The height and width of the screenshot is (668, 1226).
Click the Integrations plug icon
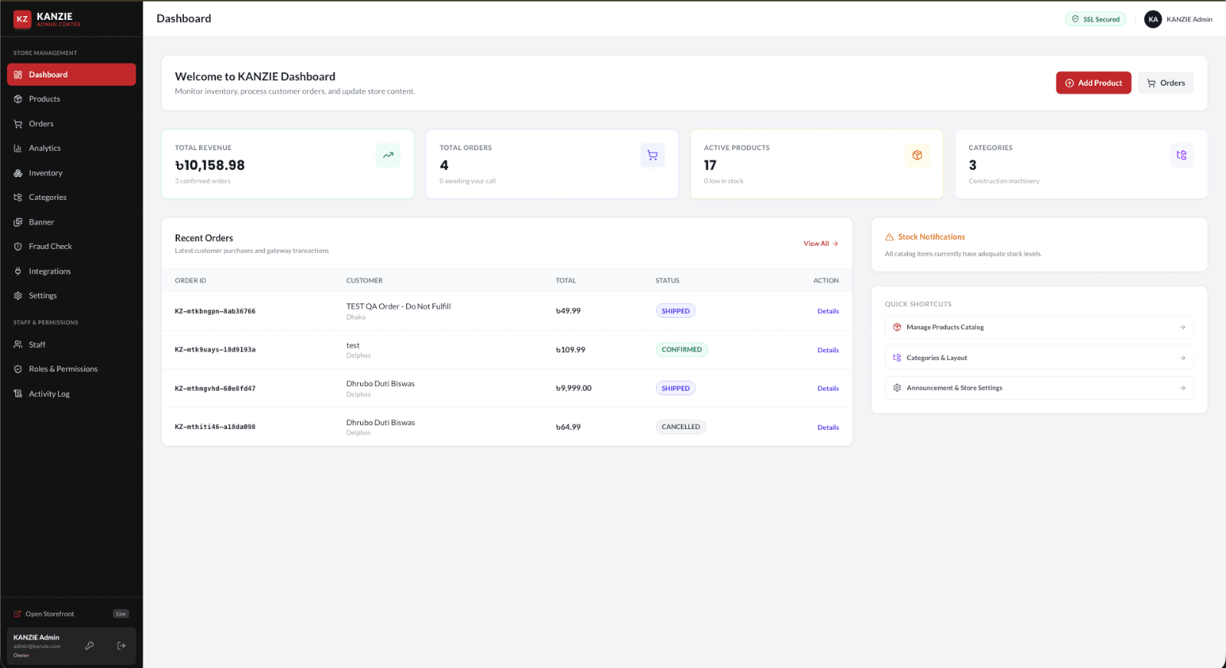(18, 271)
